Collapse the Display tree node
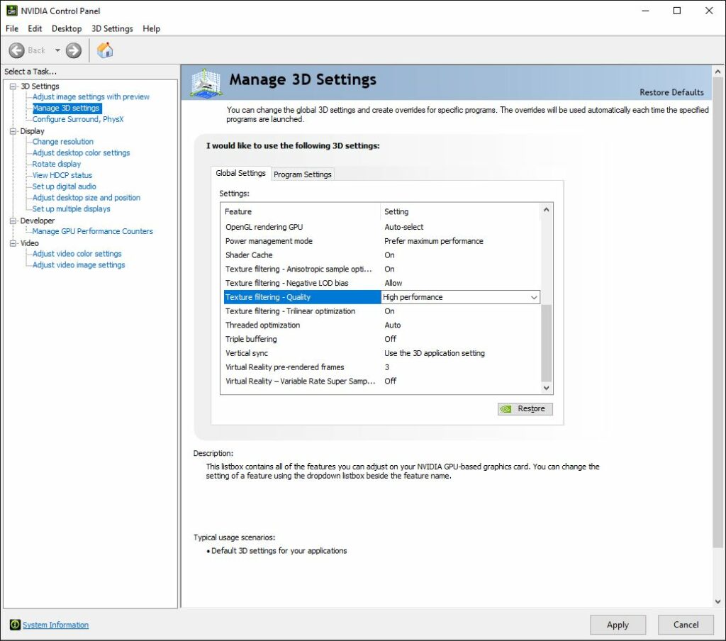Screen dimensions: 726x641 click(13, 131)
